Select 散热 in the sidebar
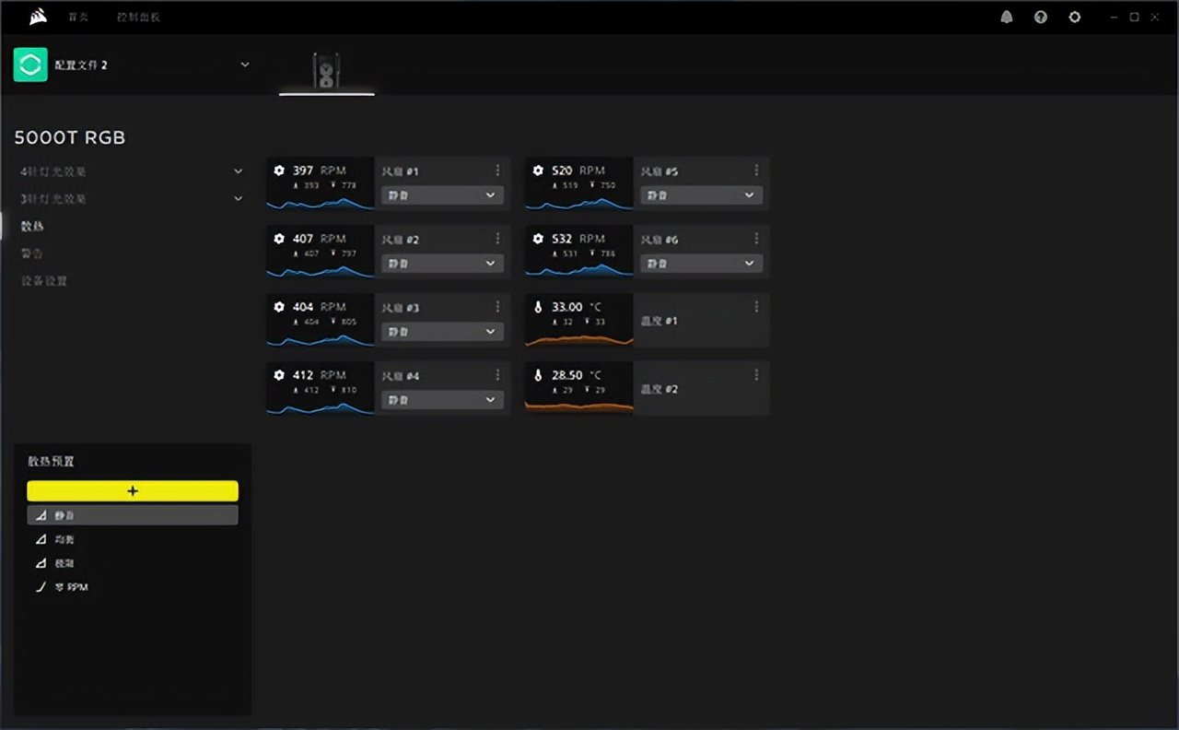Viewport: 1179px width, 730px height. [32, 226]
